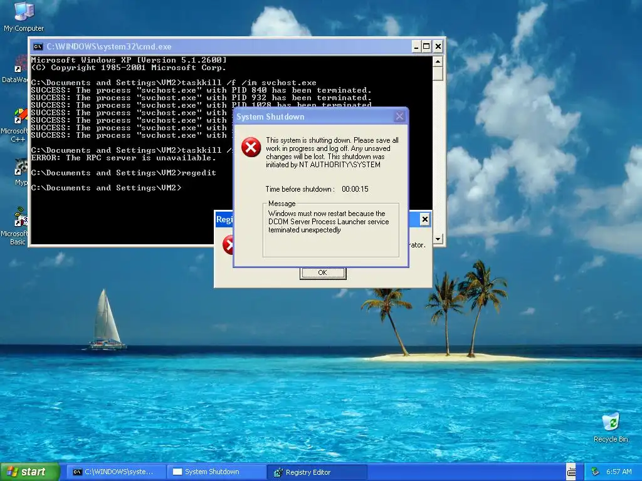Click the cmd.exe window title bar text
642x481 pixels.
[109, 46]
